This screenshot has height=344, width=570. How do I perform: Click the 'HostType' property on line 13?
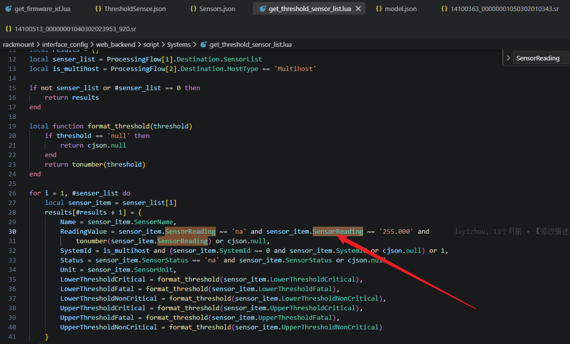click(x=243, y=69)
